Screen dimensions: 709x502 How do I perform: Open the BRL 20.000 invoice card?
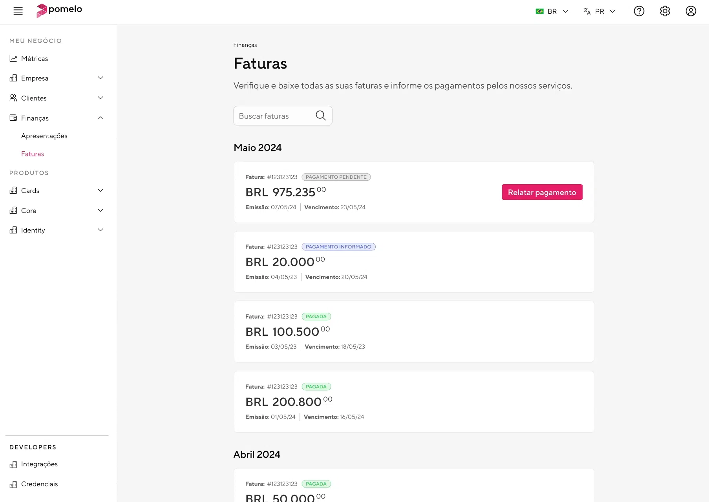click(413, 262)
